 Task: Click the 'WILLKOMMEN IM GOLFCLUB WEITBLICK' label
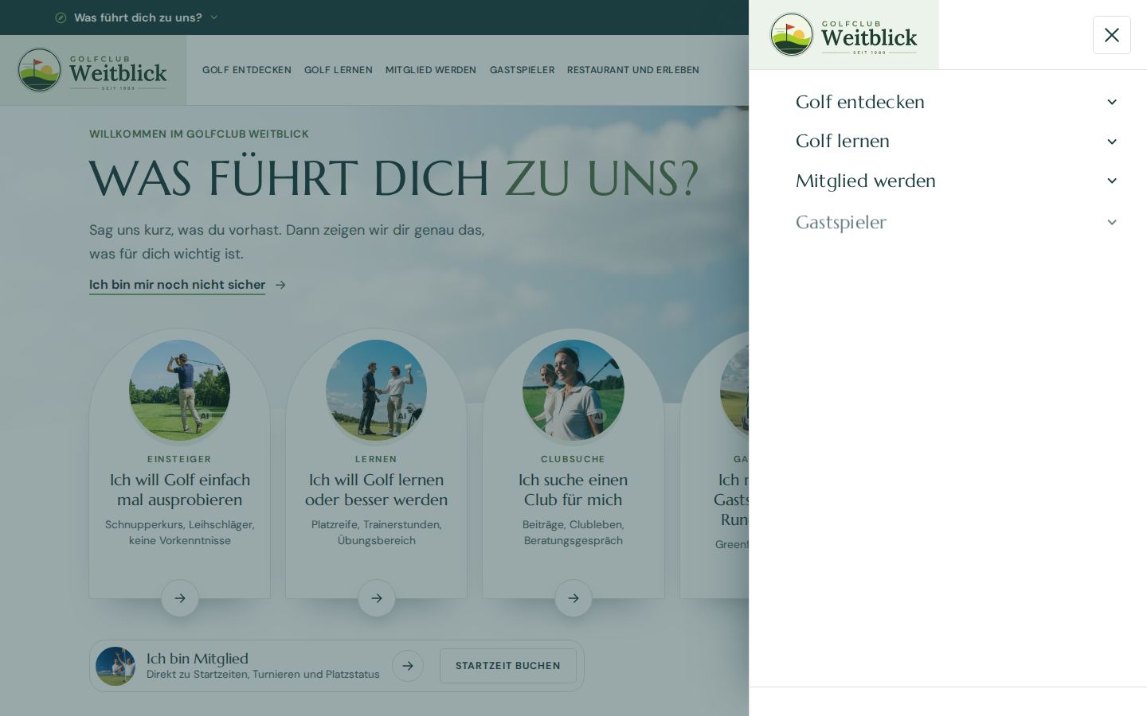199,134
